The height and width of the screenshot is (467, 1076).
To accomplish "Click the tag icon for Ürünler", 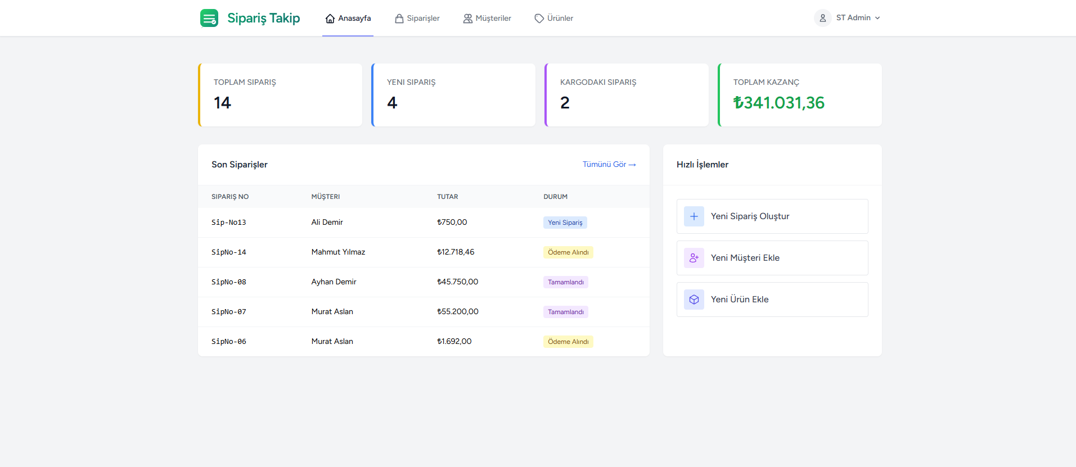I will tap(539, 19).
